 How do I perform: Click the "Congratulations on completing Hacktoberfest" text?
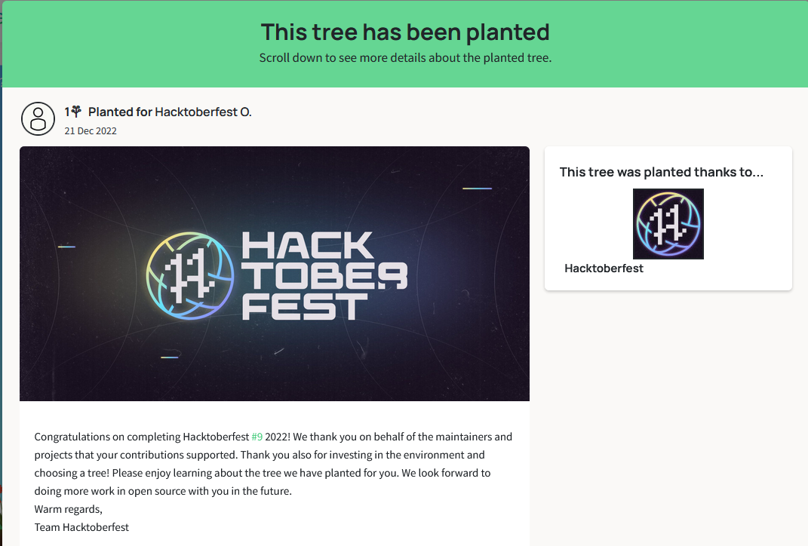coord(142,437)
